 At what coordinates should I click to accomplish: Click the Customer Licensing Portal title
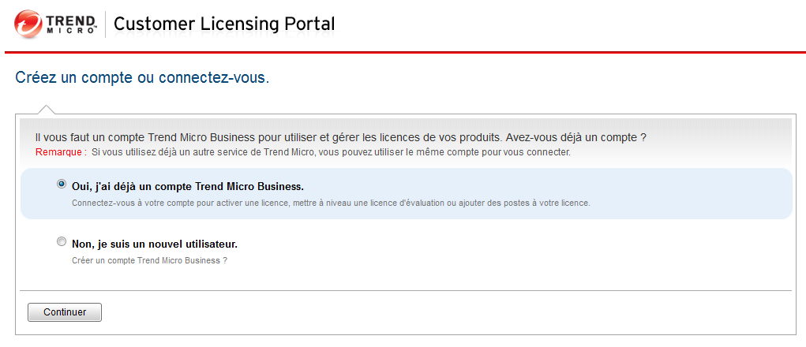tap(224, 24)
